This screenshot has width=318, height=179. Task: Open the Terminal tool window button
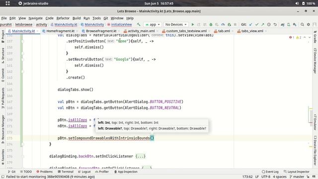66,172
